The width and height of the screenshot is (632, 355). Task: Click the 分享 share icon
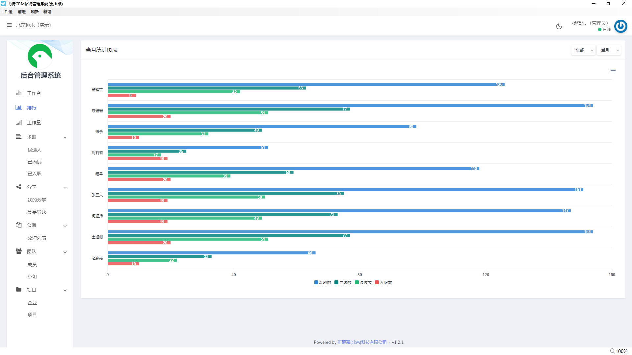pyautogui.click(x=19, y=187)
